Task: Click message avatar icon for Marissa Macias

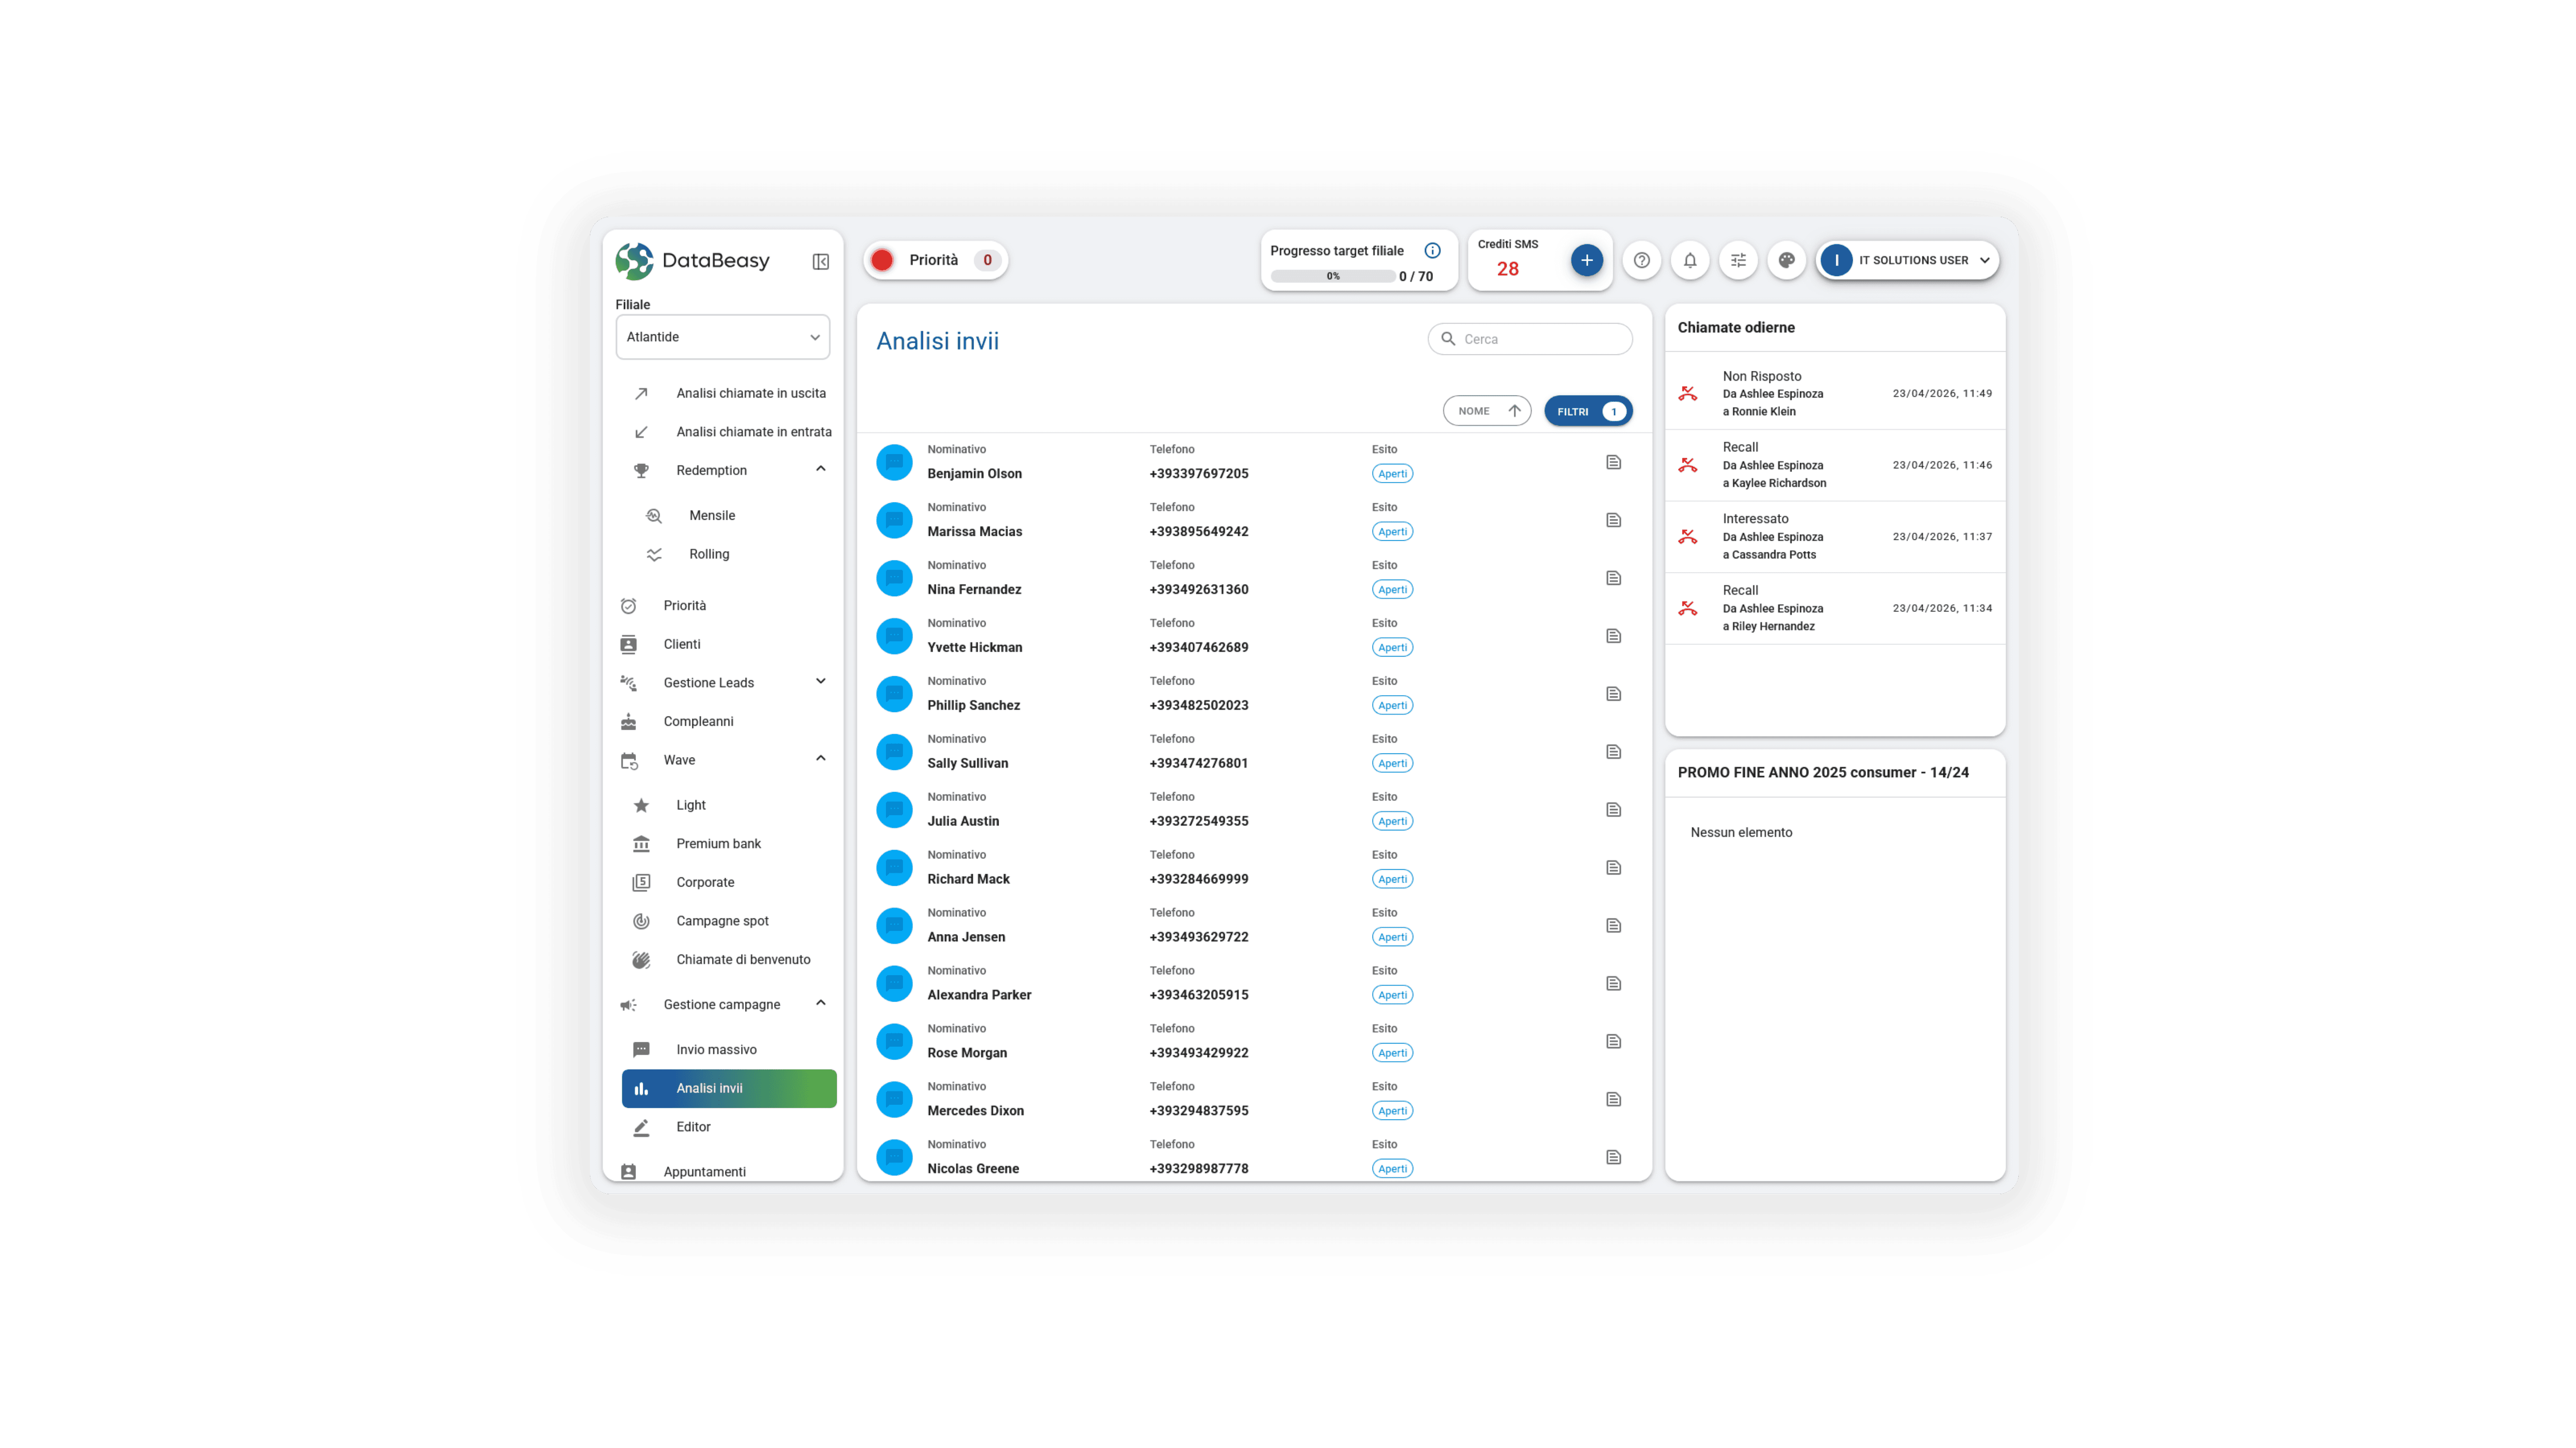Action: 894,520
